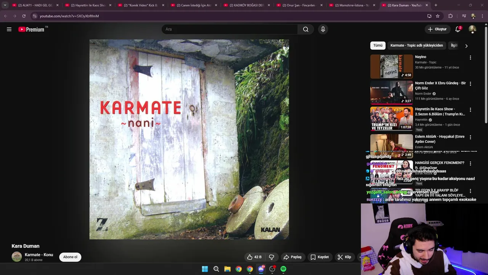Start voice search with the microphone
The height and width of the screenshot is (275, 488).
[323, 29]
